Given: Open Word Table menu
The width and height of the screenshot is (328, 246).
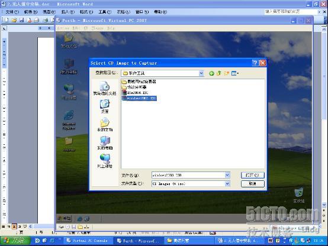Looking at the screenshot, I should point(123,12).
